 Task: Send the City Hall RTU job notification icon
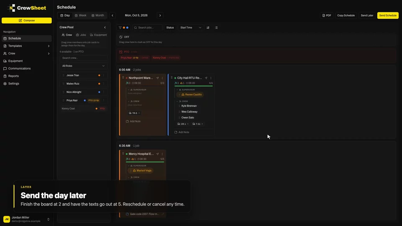tap(206, 78)
